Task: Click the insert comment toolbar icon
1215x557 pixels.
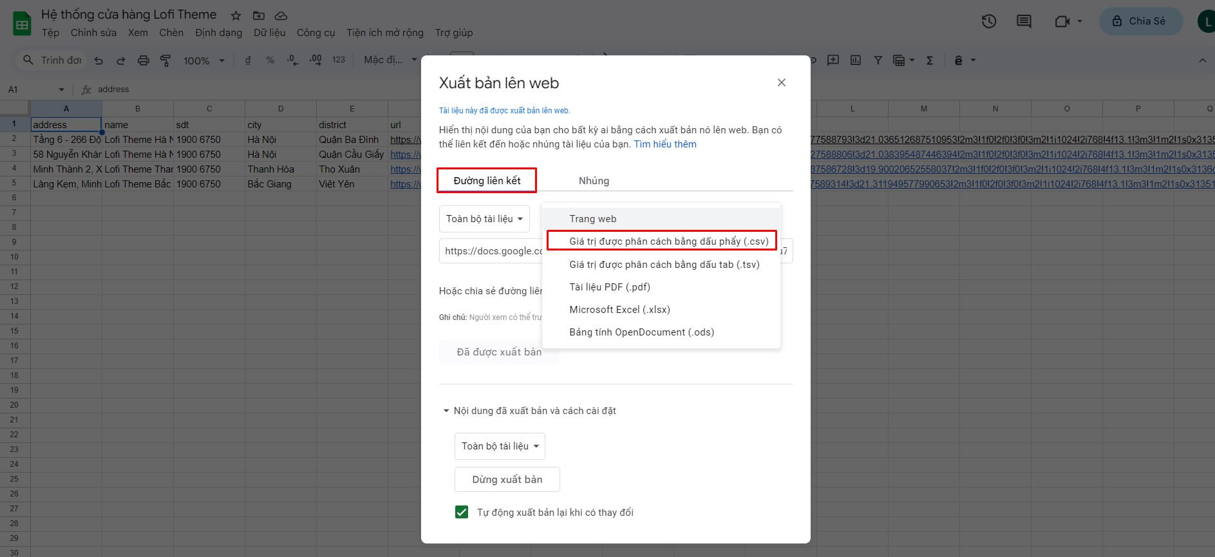Action: 833,60
